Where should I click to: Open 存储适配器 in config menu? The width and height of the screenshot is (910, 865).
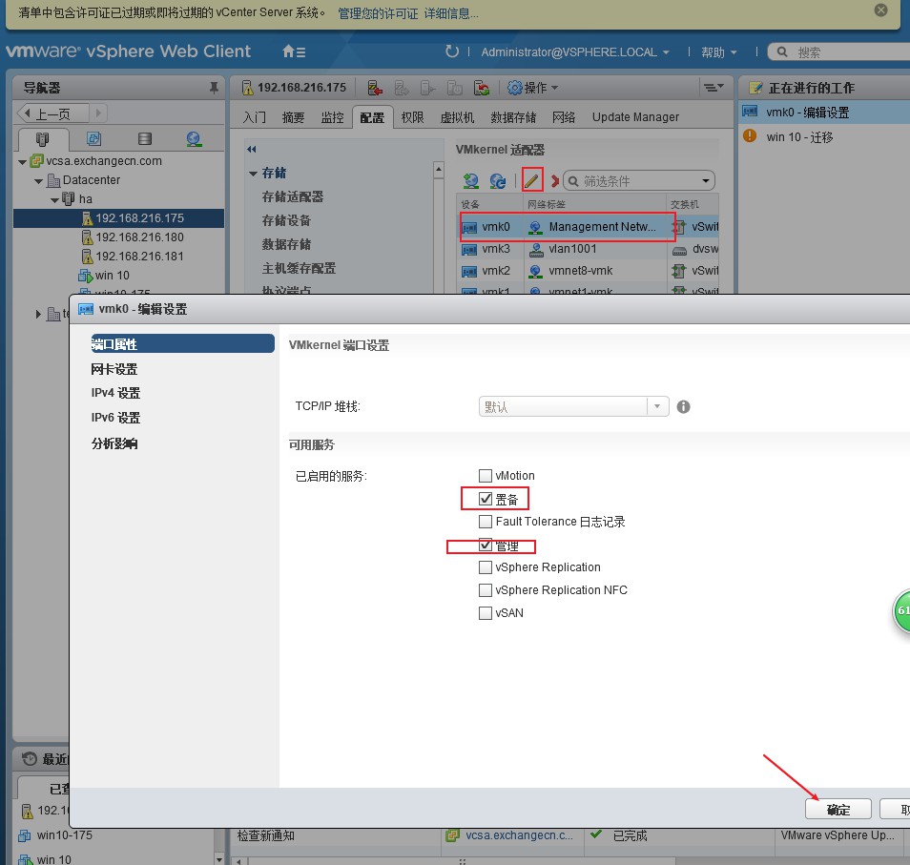tap(293, 196)
